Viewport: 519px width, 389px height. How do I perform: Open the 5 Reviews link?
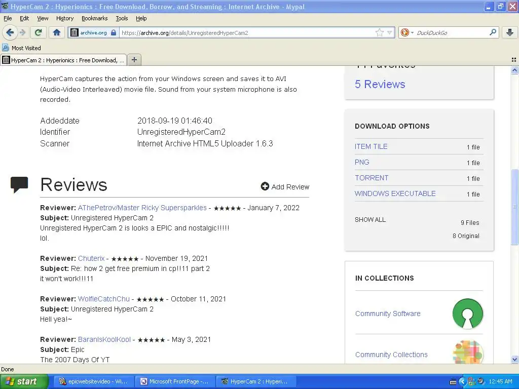(x=380, y=84)
